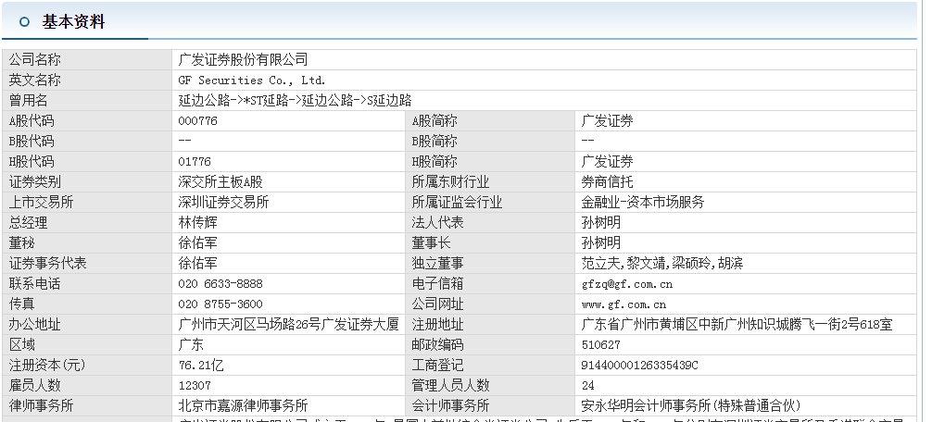This screenshot has width=932, height=422.
Task: Click the 基本资料 section heading
Action: [73, 22]
